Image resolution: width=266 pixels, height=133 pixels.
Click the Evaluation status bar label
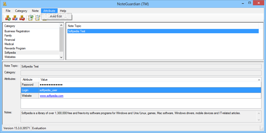point(39,128)
